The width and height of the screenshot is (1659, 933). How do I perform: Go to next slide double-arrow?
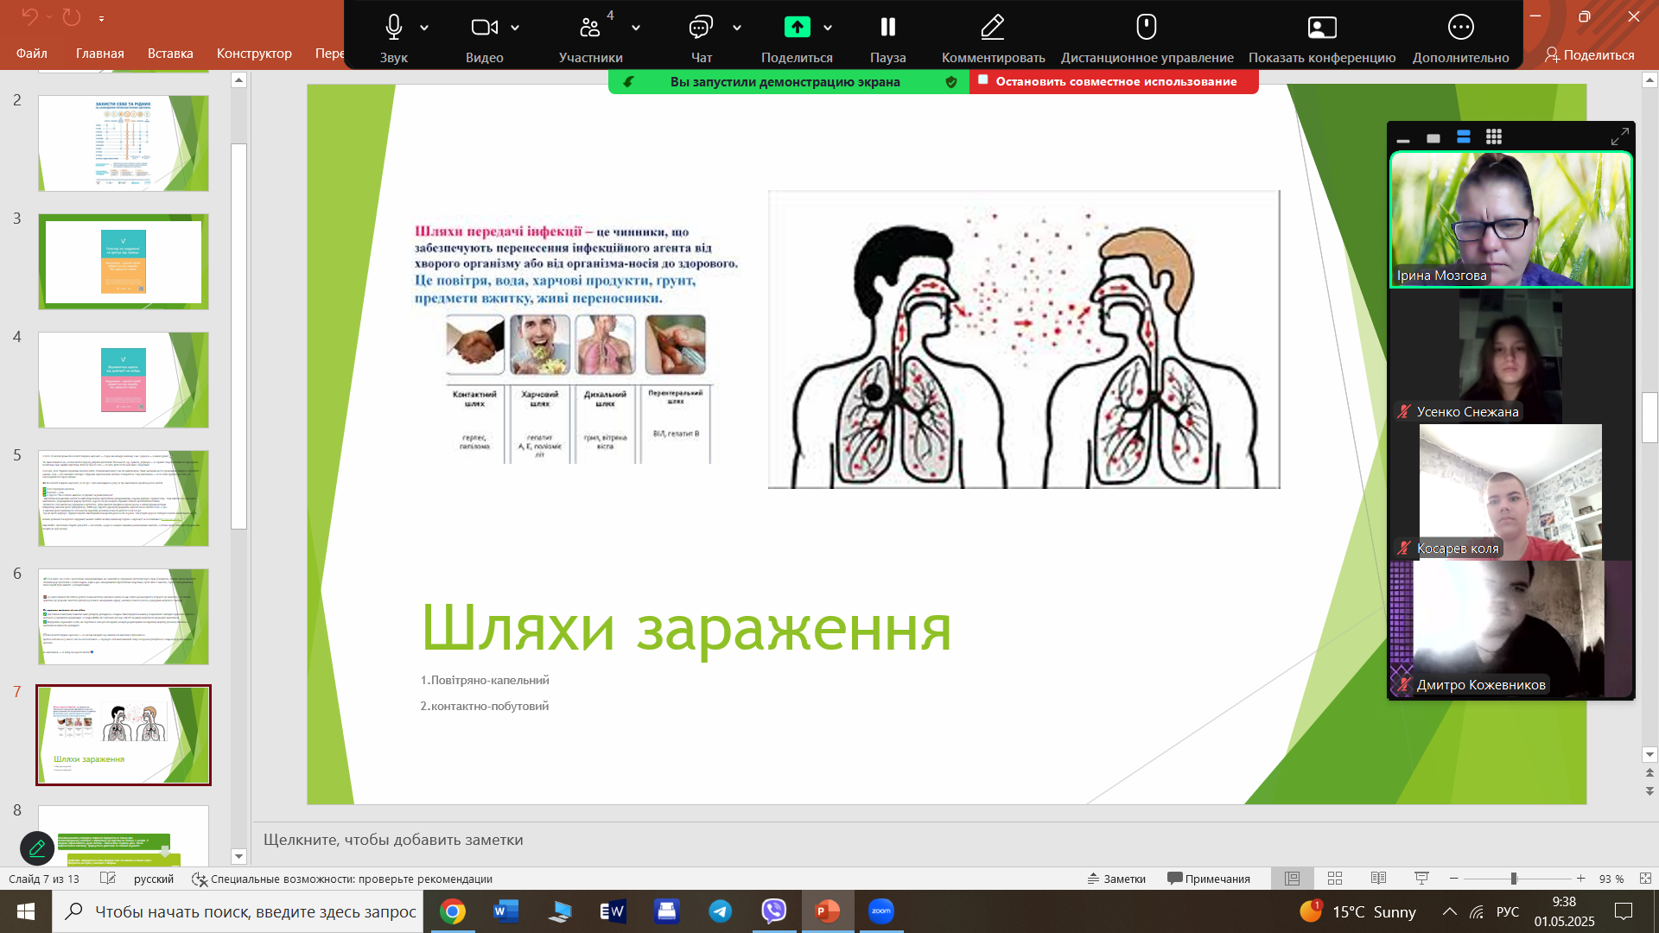tap(1649, 791)
